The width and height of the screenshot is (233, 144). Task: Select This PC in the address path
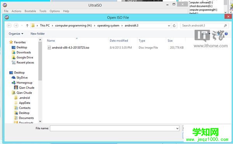[45, 26]
